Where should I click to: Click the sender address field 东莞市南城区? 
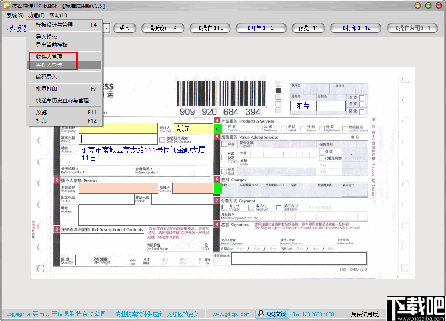click(146, 155)
